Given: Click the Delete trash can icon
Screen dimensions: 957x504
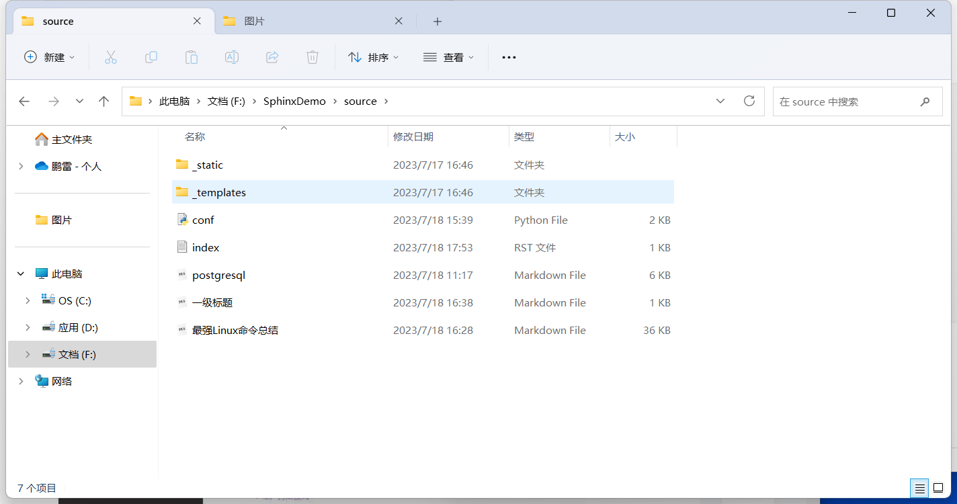Looking at the screenshot, I should pyautogui.click(x=313, y=57).
